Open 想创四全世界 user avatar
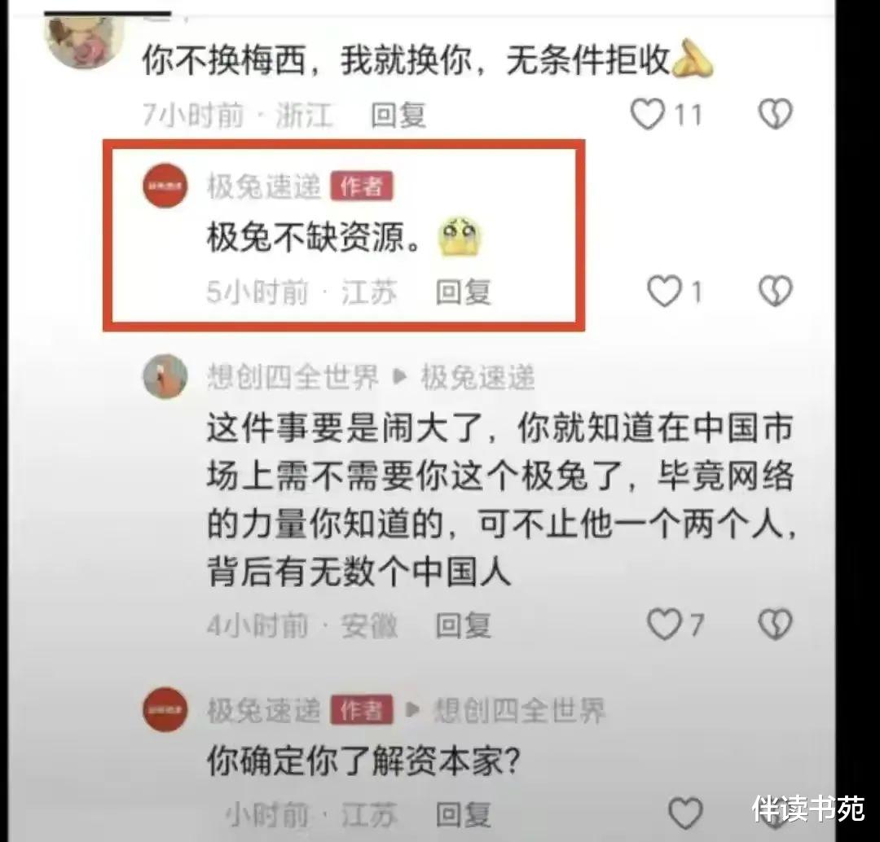Screen dimensions: 880x842 click(165, 376)
